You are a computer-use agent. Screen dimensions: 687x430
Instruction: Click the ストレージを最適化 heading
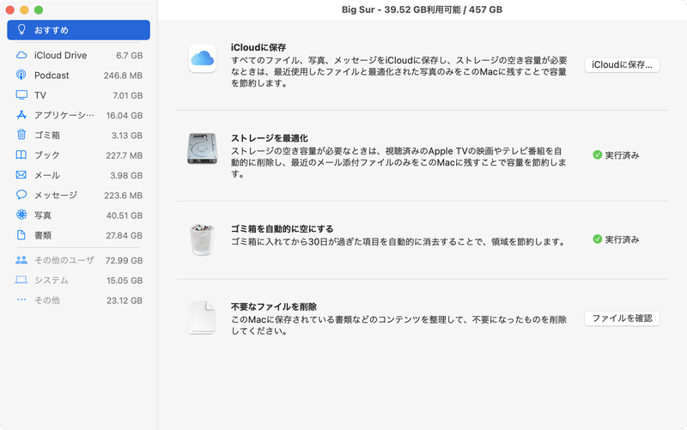[x=270, y=138]
